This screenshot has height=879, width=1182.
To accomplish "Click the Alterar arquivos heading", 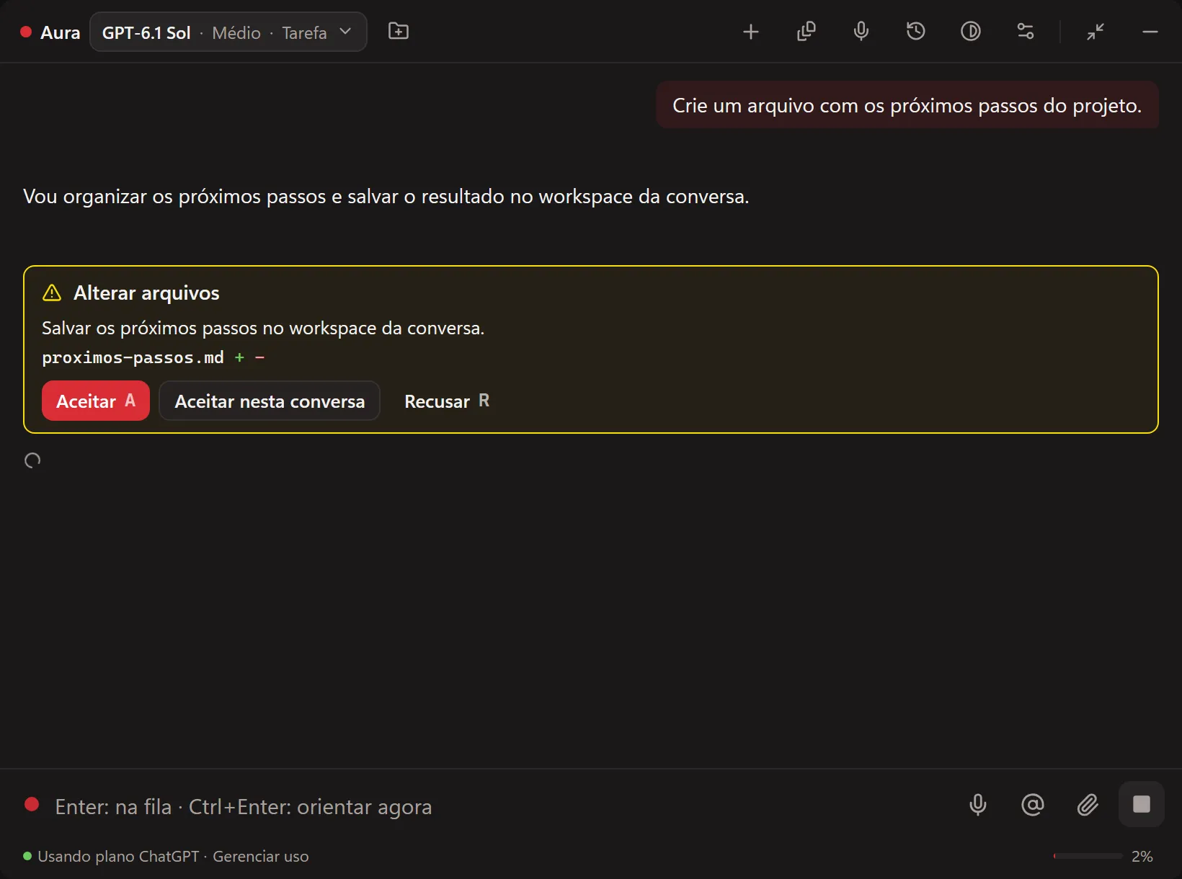I will point(146,293).
